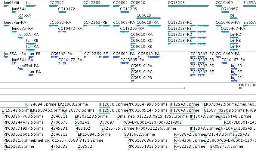Image resolution: width=256 pixels, height=151 pixels.
Task: Click the RE26153.5prime EST label
Action: 19,146
